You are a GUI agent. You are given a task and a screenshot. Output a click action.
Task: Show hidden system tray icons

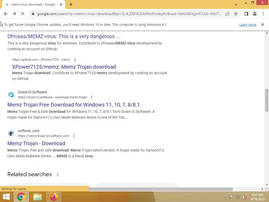click(225, 197)
